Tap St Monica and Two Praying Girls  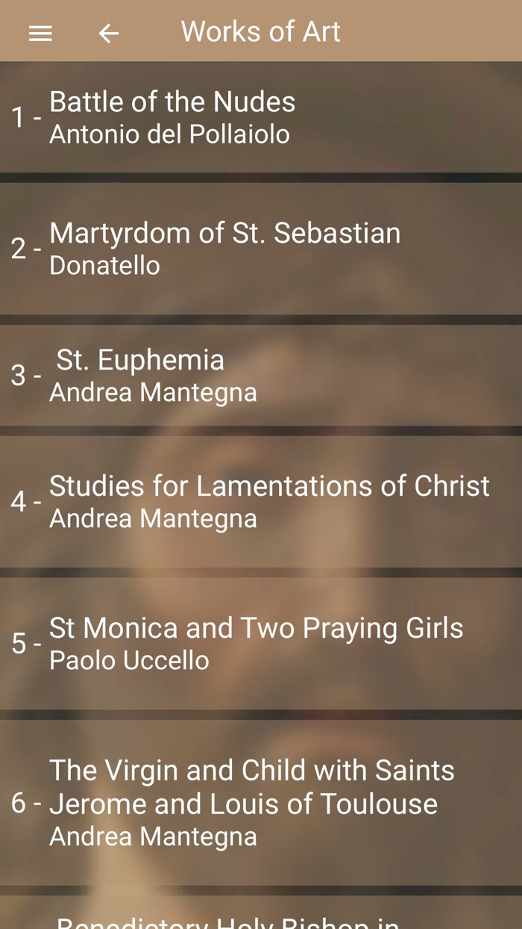(261, 643)
